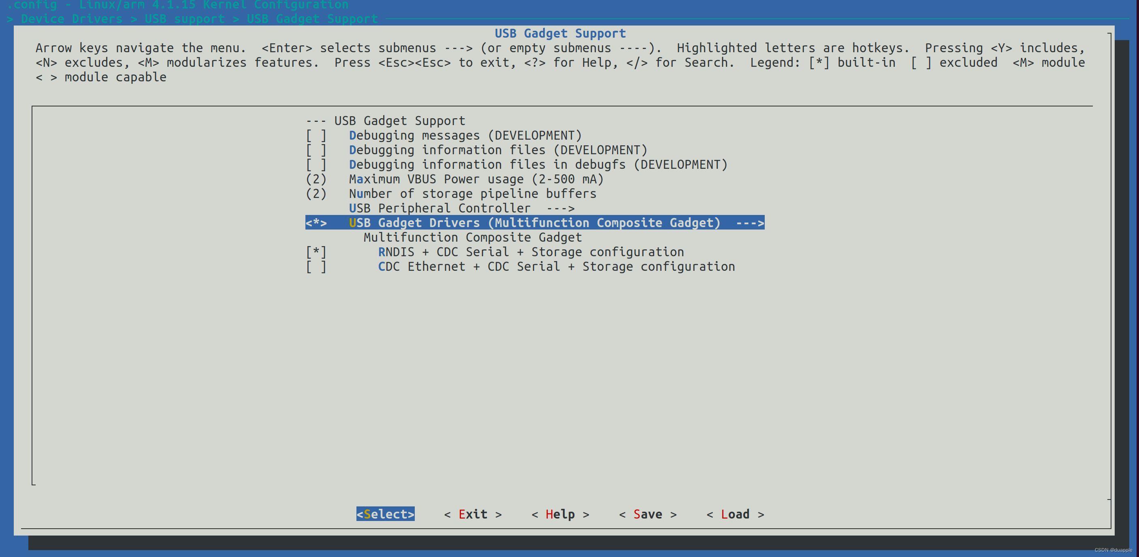This screenshot has width=1139, height=557.
Task: Select the USB Gadget Drivers menu entry
Action: pos(535,223)
